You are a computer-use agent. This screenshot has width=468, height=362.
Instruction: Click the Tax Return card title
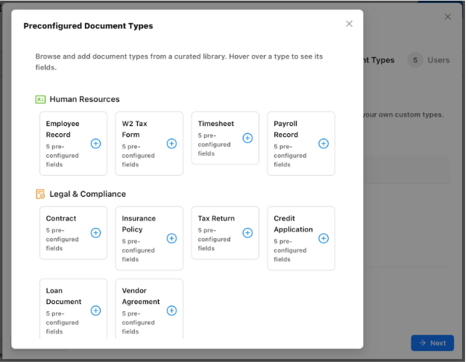pyautogui.click(x=216, y=219)
